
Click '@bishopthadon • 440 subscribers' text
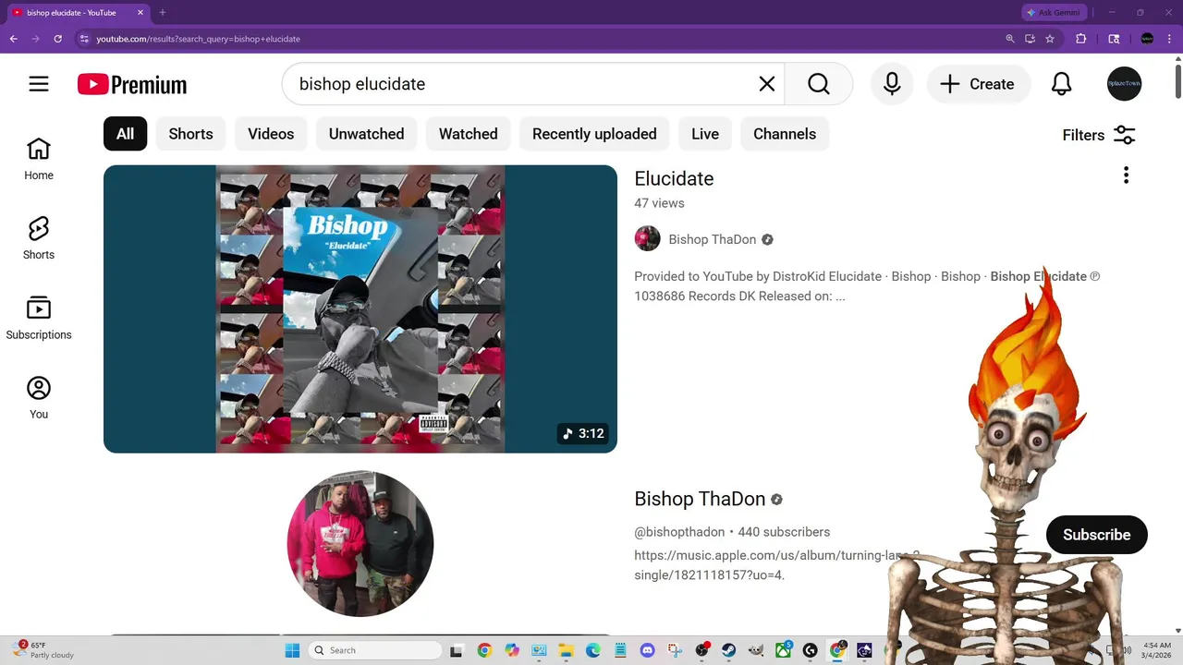[x=732, y=532]
